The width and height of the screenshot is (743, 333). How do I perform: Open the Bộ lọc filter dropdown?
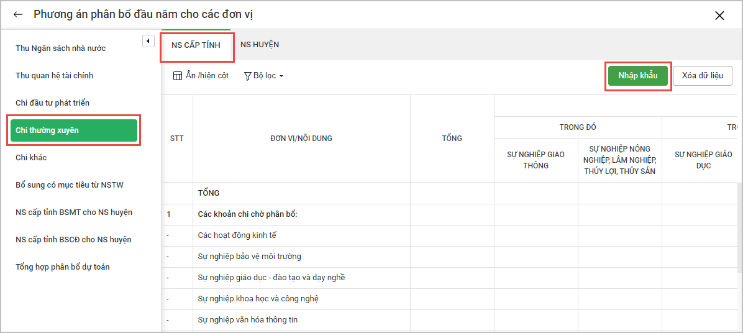264,76
